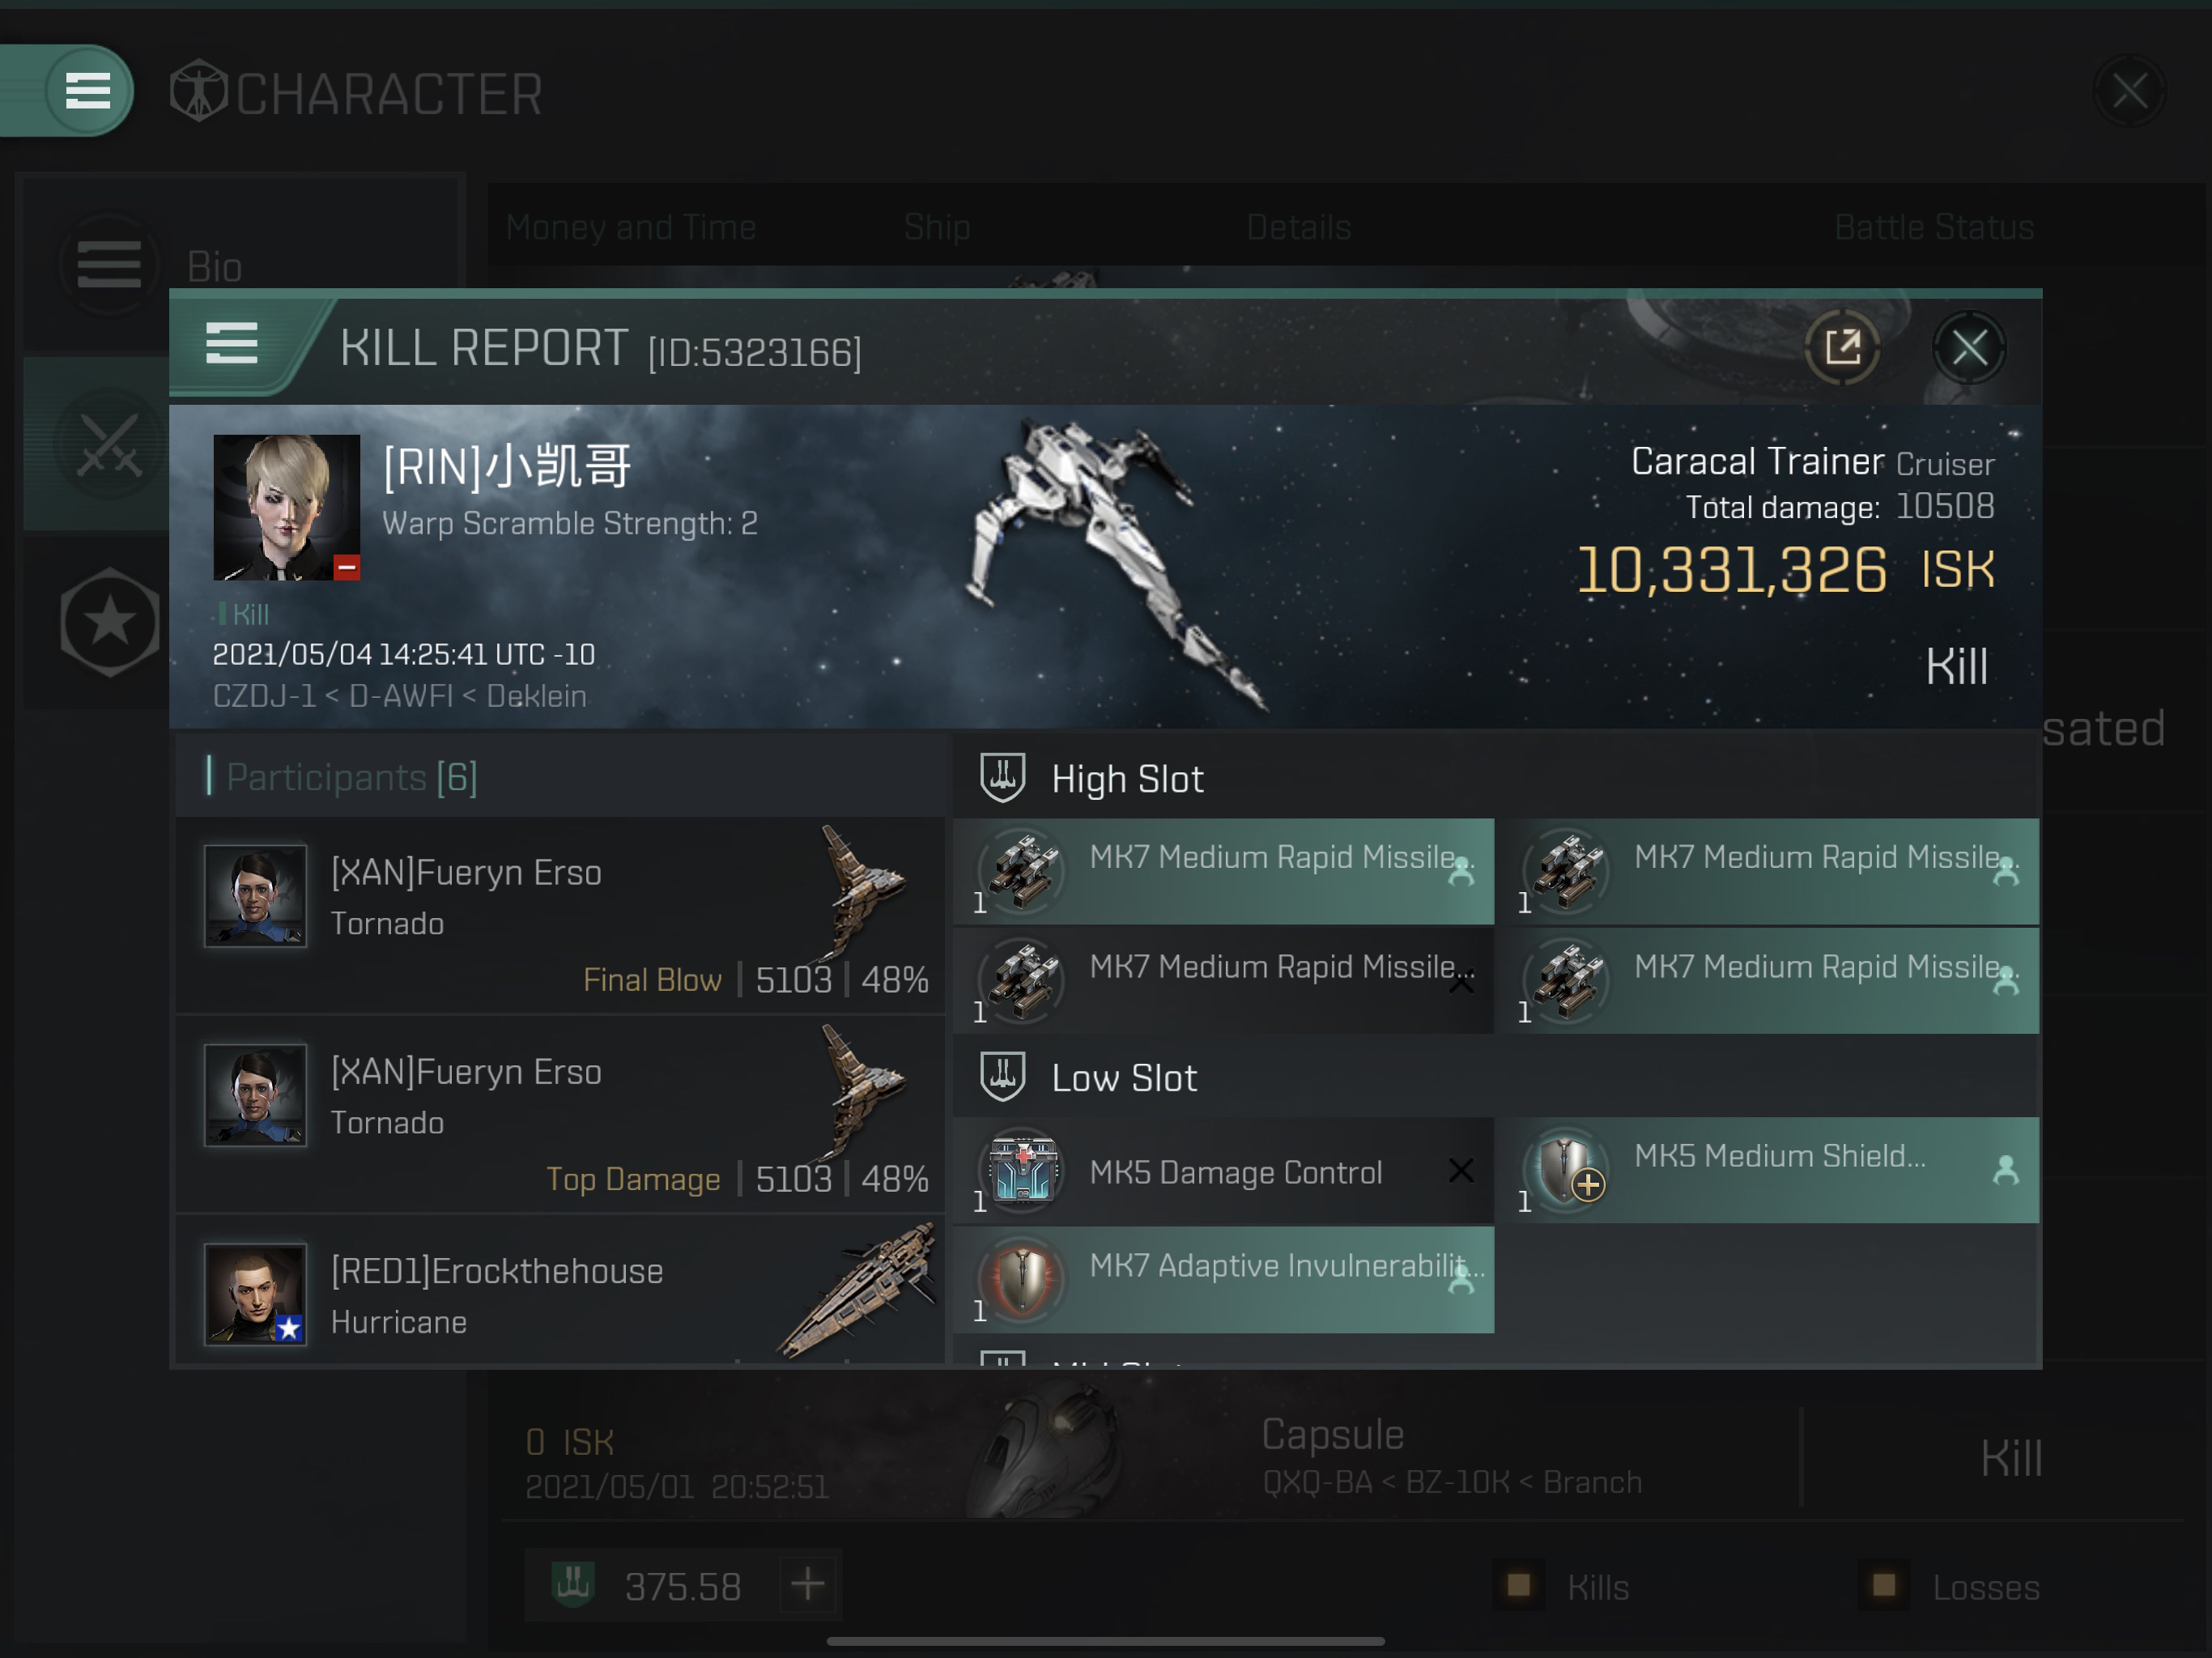Switch to the Ship tab
The height and width of the screenshot is (1658, 2212).
(937, 227)
